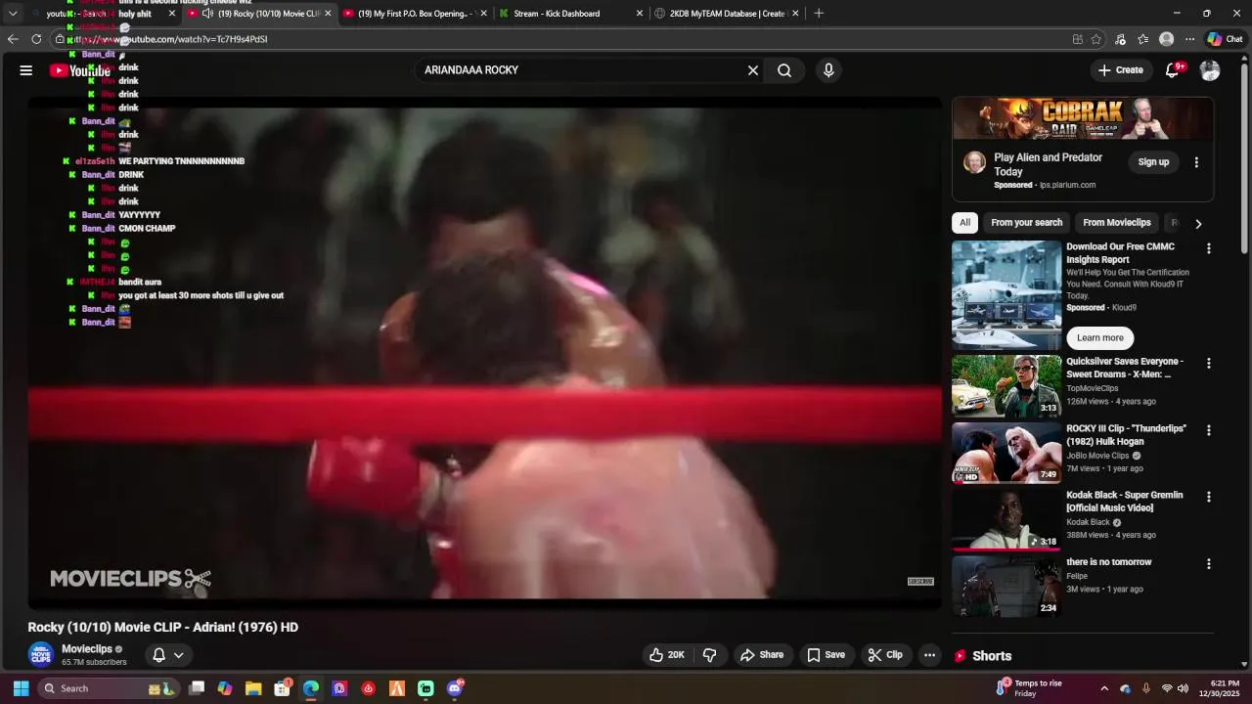Switch to the 2KDB MyTEAM Database tab
The width and height of the screenshot is (1252, 704).
click(727, 13)
